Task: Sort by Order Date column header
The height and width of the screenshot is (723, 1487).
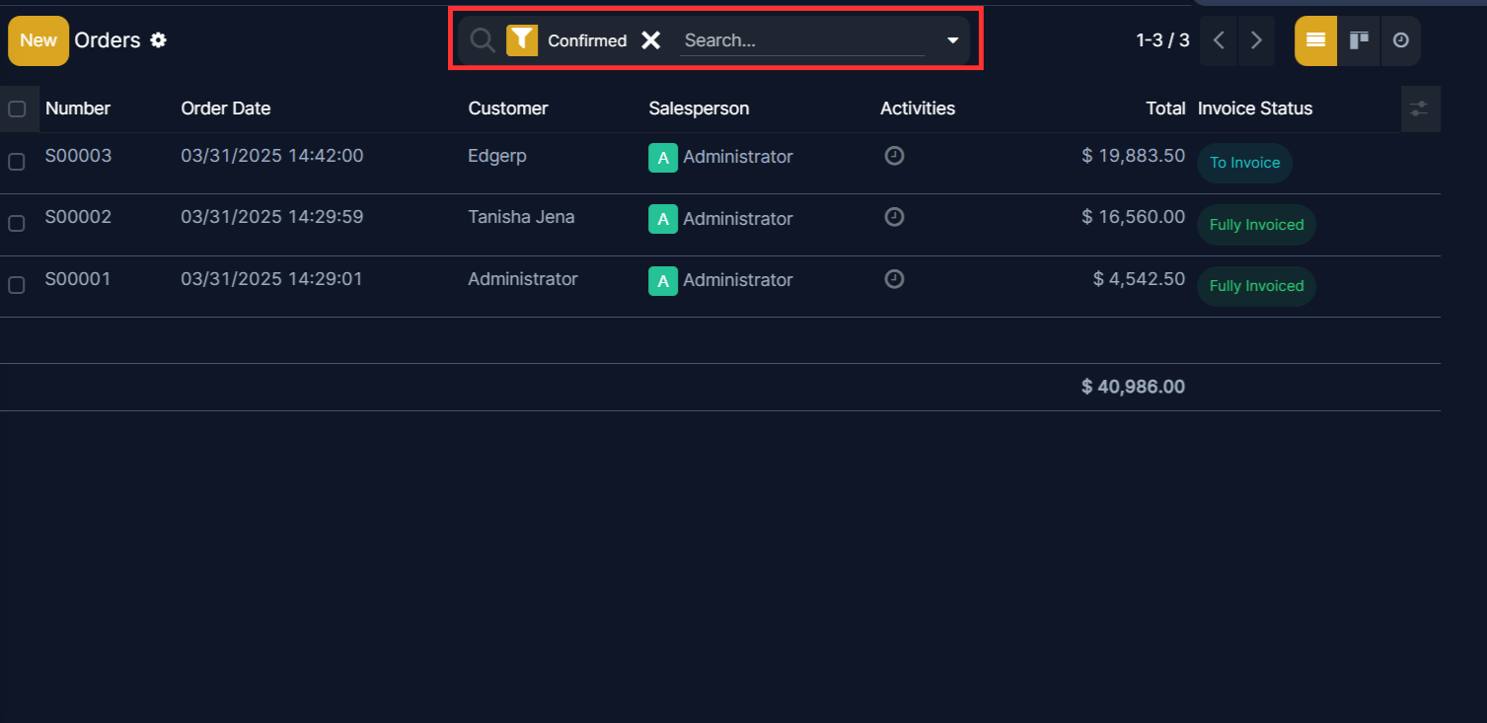Action: click(x=226, y=108)
